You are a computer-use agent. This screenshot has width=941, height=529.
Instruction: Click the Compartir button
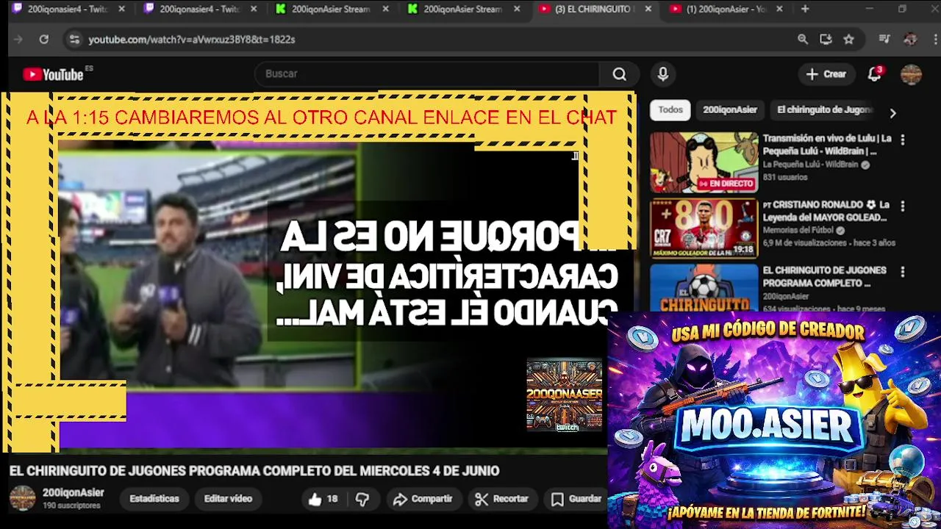423,499
